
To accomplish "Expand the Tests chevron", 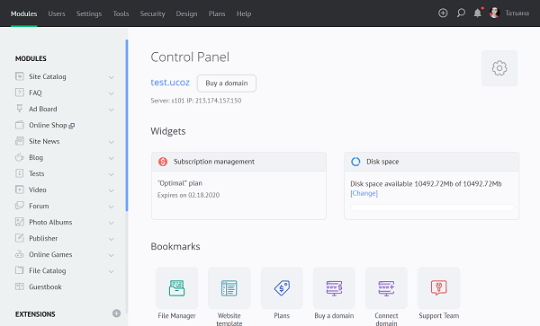I will pyautogui.click(x=112, y=174).
